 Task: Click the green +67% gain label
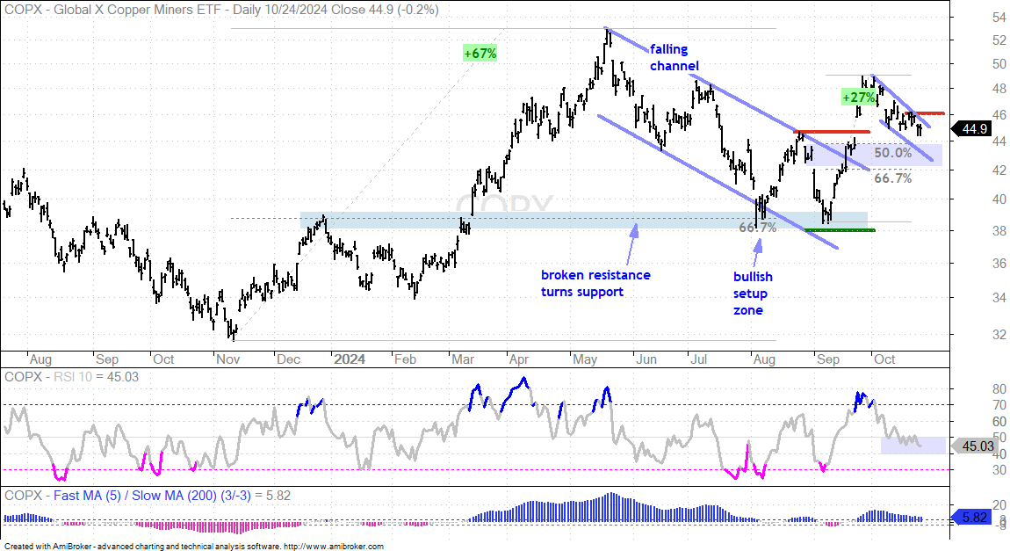(480, 54)
